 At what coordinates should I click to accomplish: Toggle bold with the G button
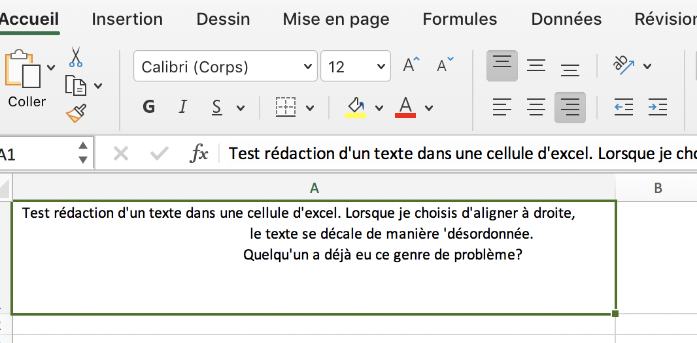click(149, 107)
